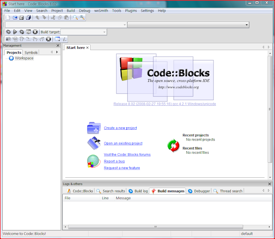
Task: Click the Debug/Continue icon
Action: 8,39
